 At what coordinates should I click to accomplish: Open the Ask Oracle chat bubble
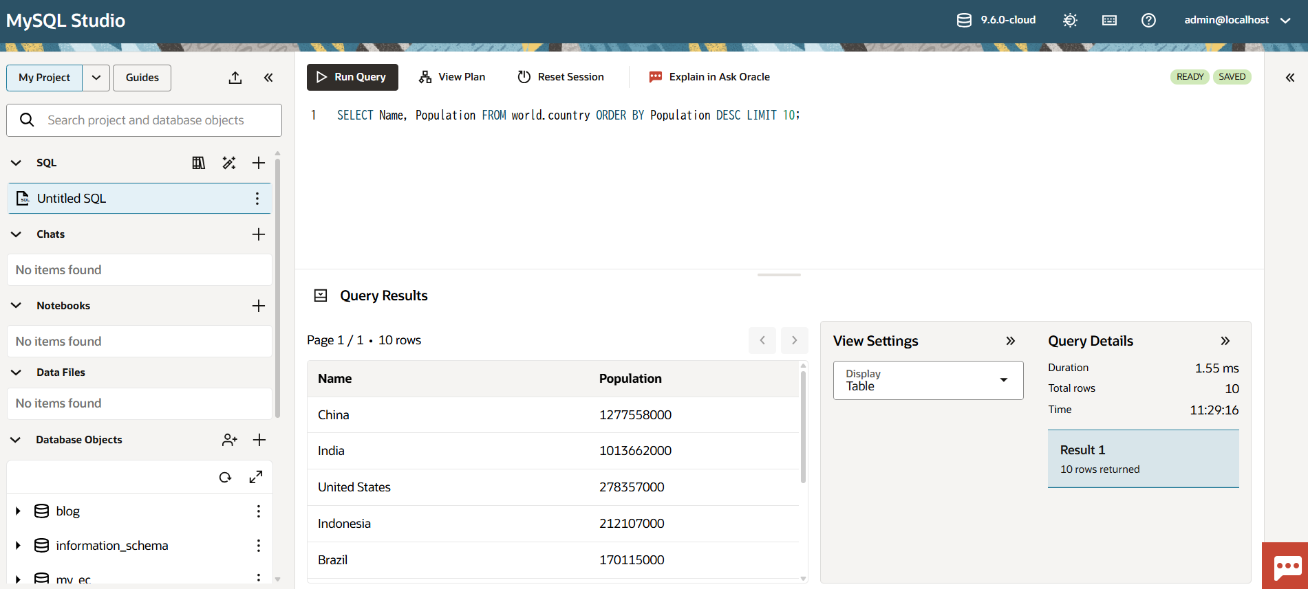(x=1286, y=567)
